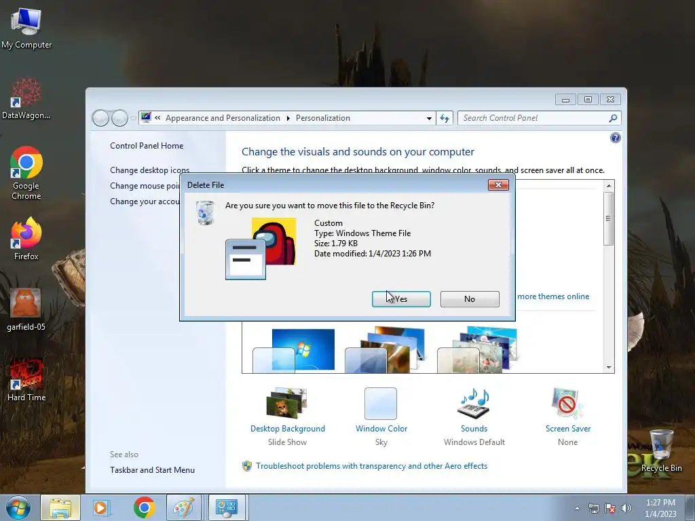Image resolution: width=695 pixels, height=521 pixels.
Task: Open the Action Center flag icon
Action: 610,508
